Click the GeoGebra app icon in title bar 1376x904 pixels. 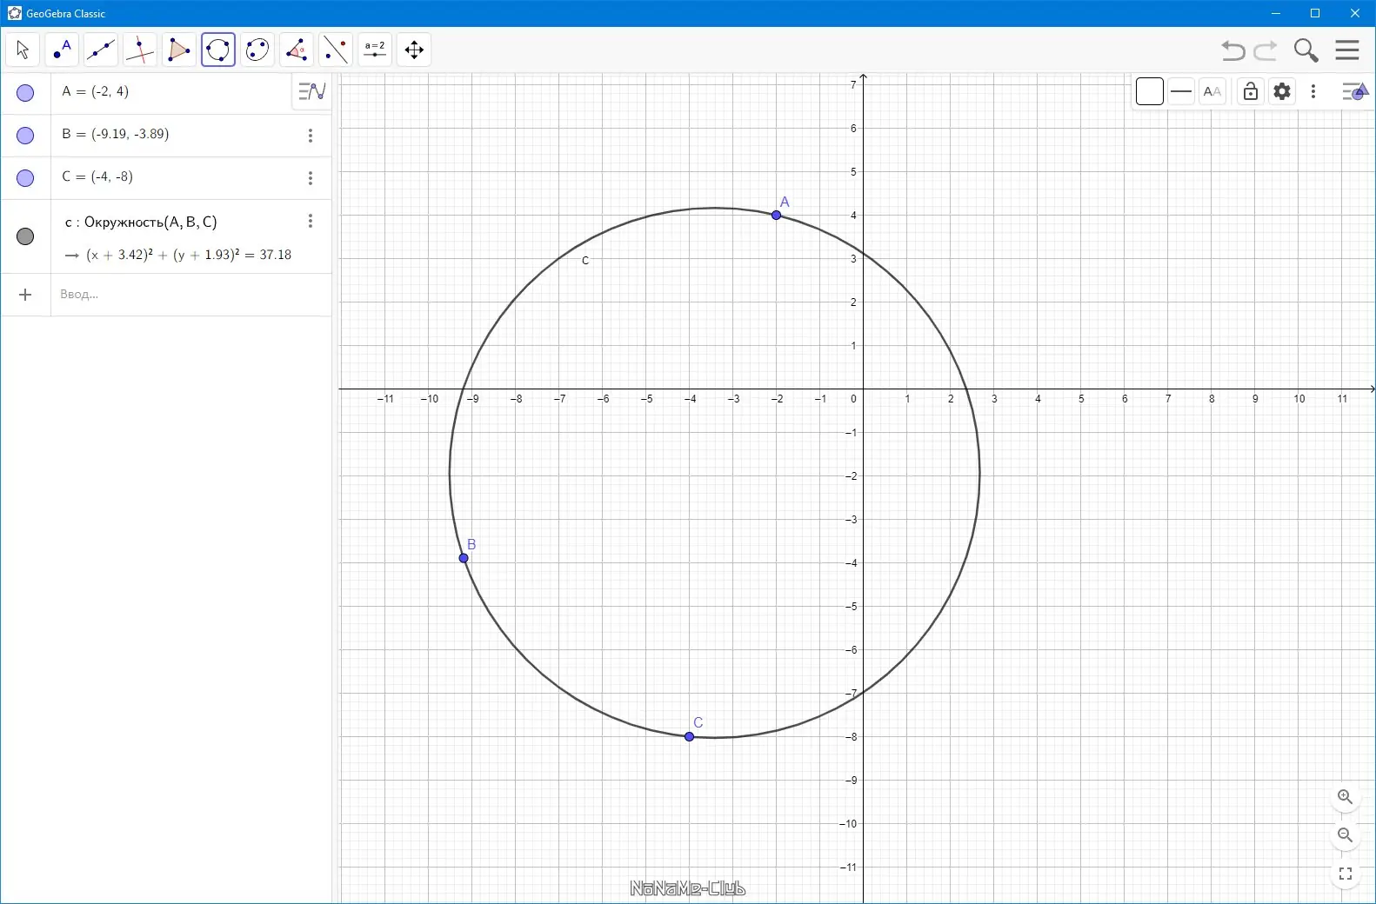click(x=14, y=13)
